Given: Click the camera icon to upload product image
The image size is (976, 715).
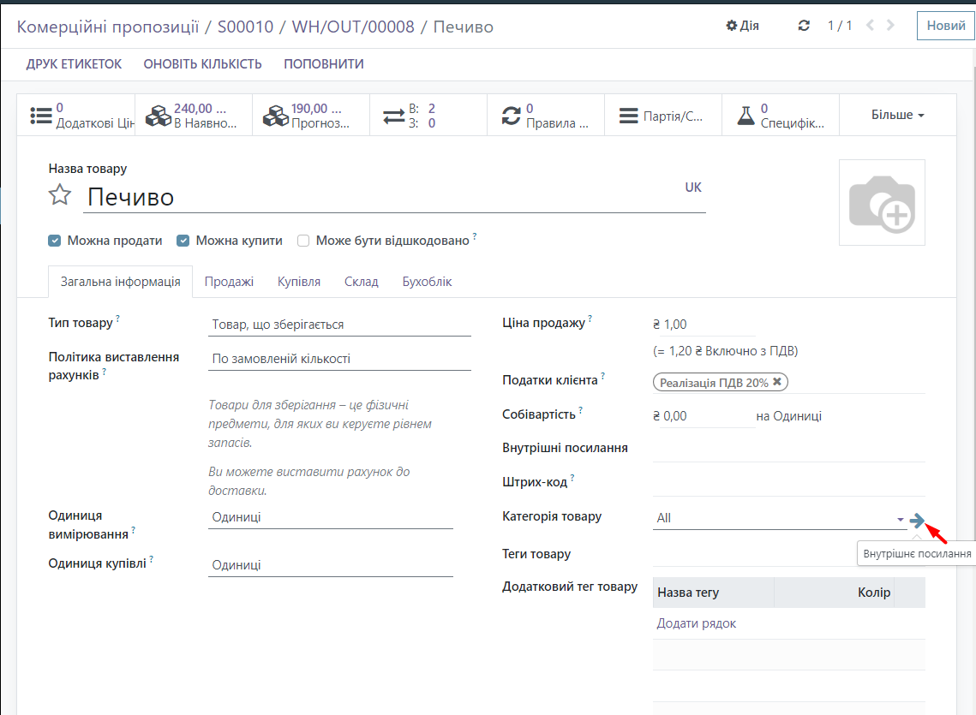Looking at the screenshot, I should pos(882,203).
